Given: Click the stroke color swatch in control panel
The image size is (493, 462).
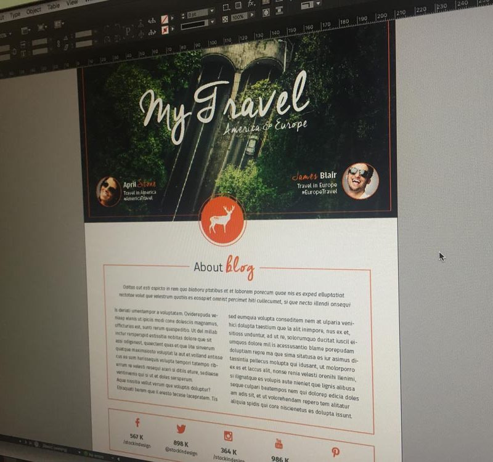Looking at the screenshot, I should [x=165, y=30].
